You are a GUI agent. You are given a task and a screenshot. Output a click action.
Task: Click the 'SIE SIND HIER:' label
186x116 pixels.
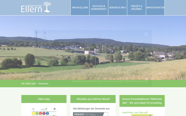pyautogui.click(x=29, y=84)
